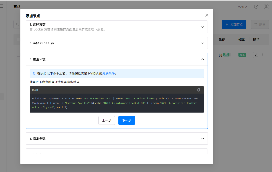Expand step 2 选择 GPU 厂商 chevron
Screen dimensions: 272x172
tap(203, 43)
